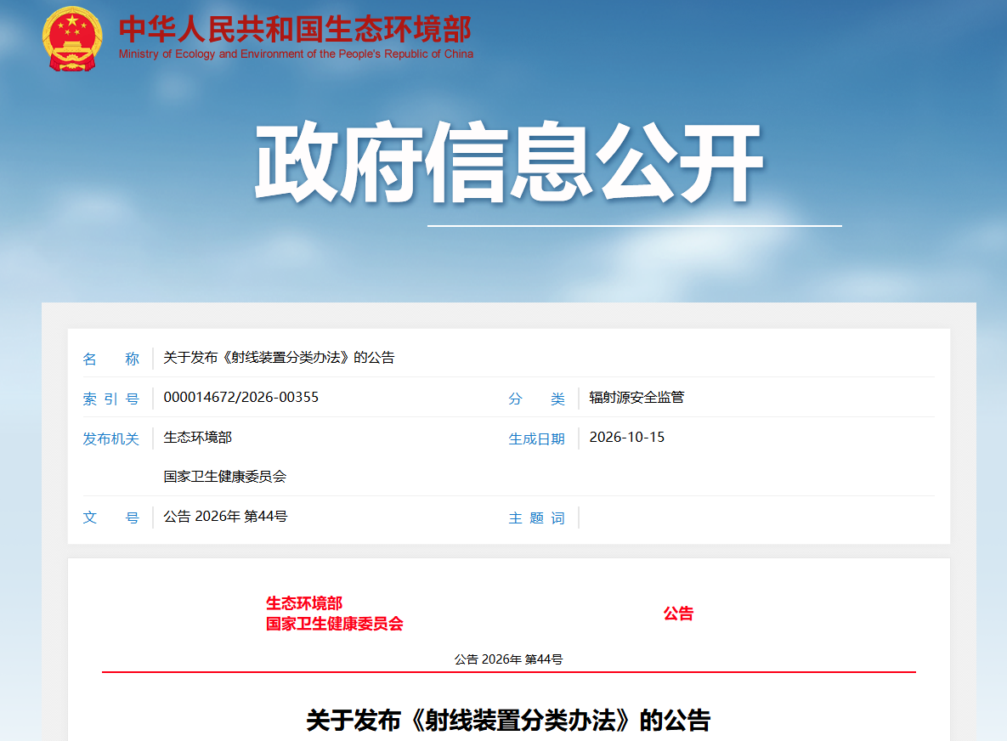Select the centered 公告 2026年 第44号 line

[509, 659]
